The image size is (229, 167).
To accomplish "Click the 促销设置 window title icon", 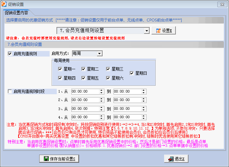I will point(4,5).
